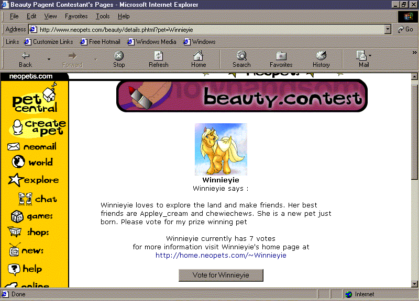Open the Forward history dropdown arrow
This screenshot has width=419, height=301.
tap(96, 59)
